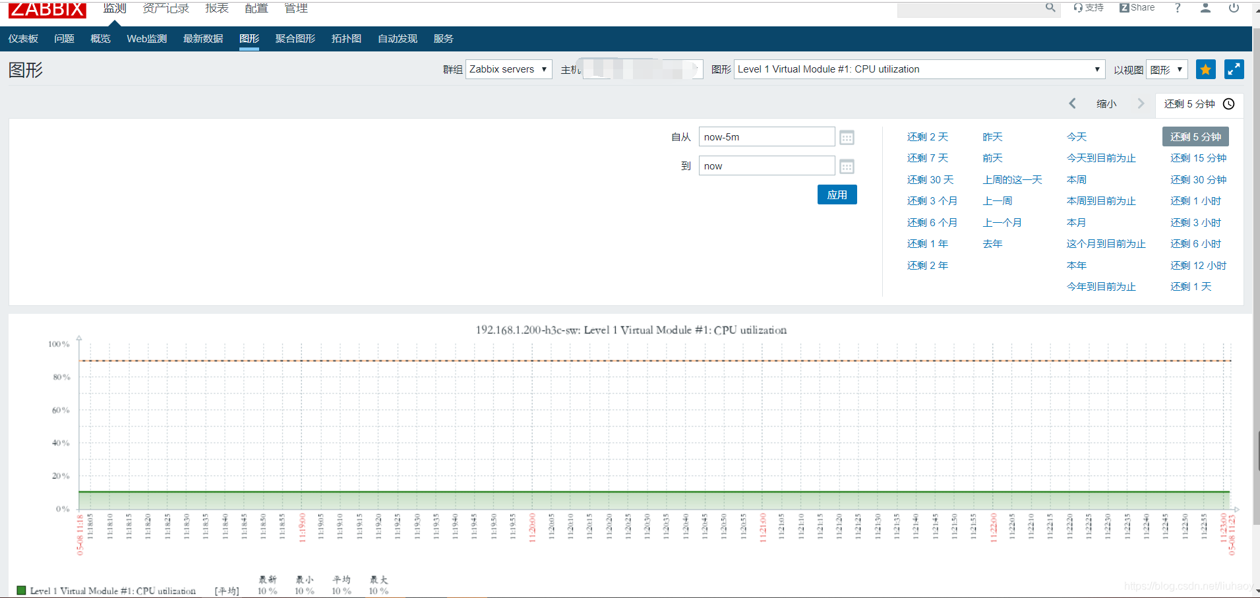Click the 缩小 zoom out button
The height and width of the screenshot is (598, 1260).
point(1106,104)
